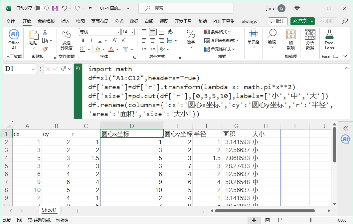Toggle Bold formatting
353x224 pixels.
point(83,41)
